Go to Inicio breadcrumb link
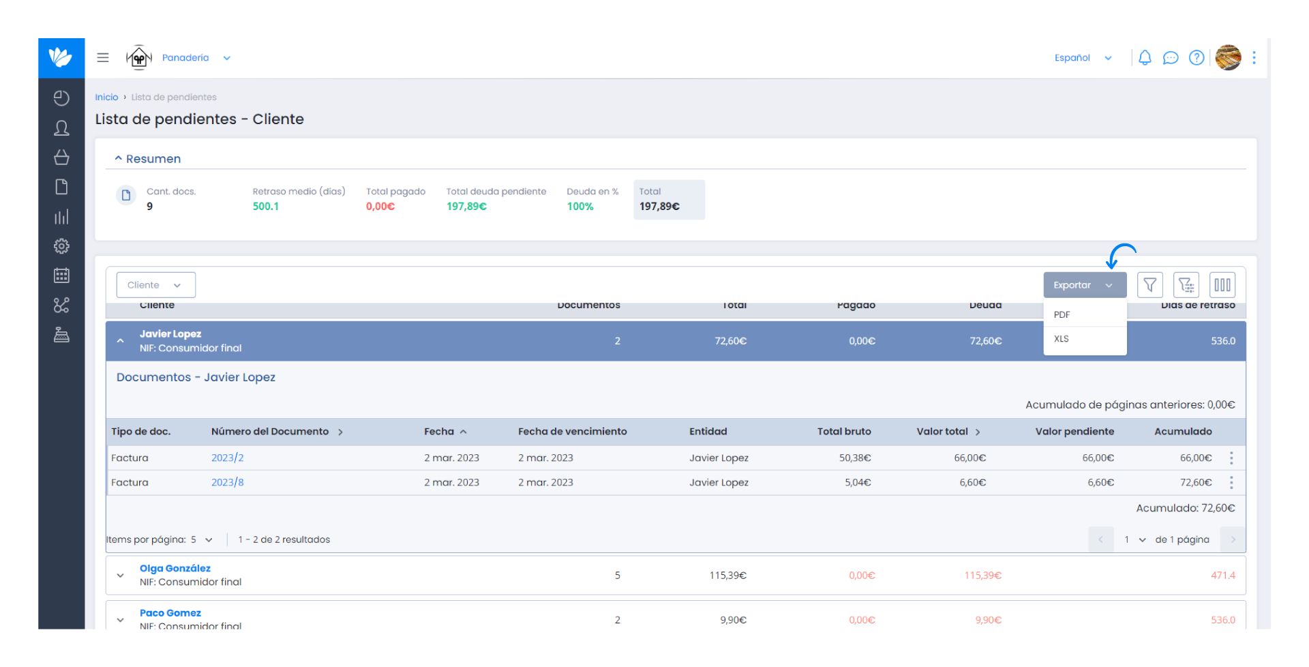 106,98
